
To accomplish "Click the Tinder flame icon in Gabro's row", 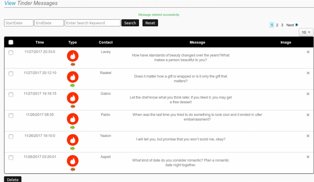I will pos(73,98).
